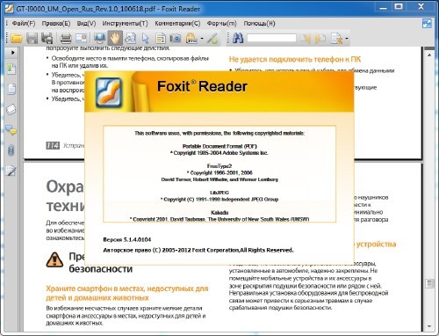This screenshot has width=439, height=336.
Task: Open the Формы(m) menu
Action: coord(221,24)
